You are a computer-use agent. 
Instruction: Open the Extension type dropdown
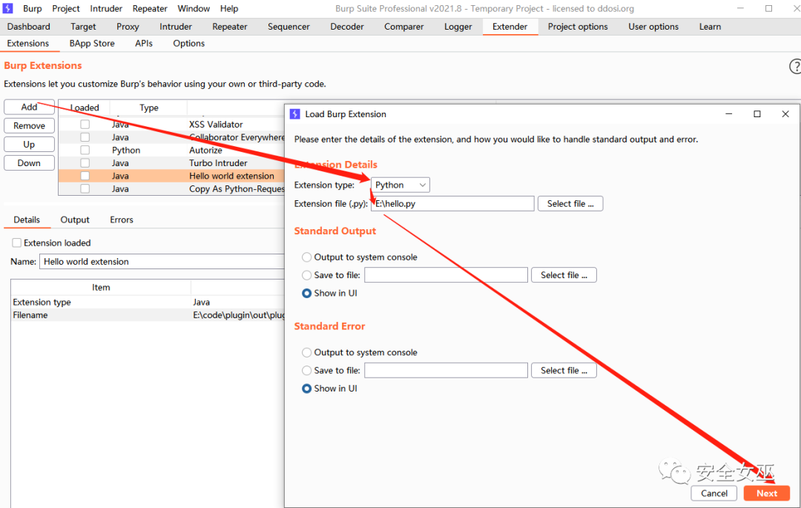[x=400, y=185]
